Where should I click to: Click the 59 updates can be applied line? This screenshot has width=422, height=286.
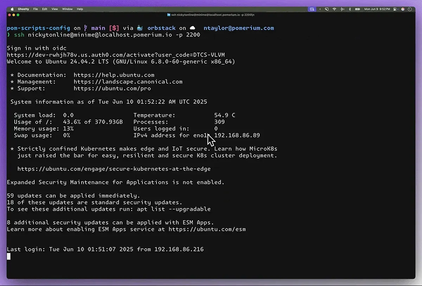[73, 195]
